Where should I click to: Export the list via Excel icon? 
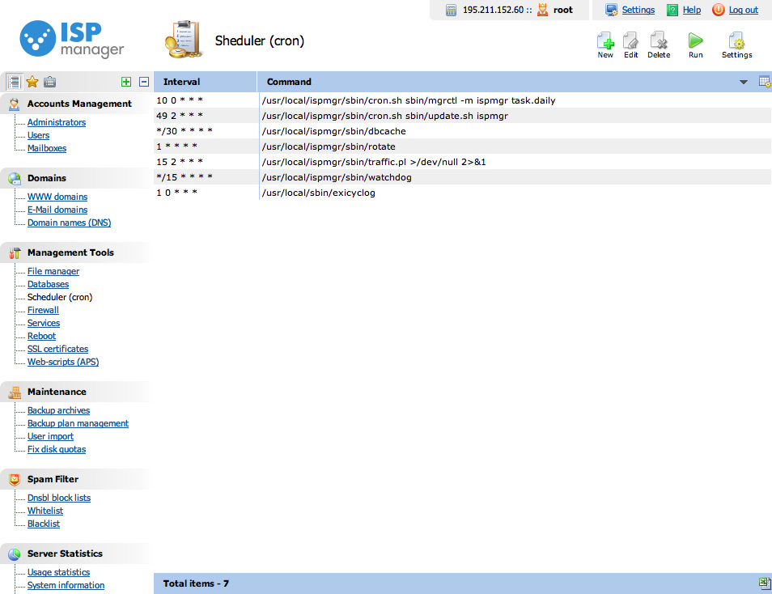764,583
